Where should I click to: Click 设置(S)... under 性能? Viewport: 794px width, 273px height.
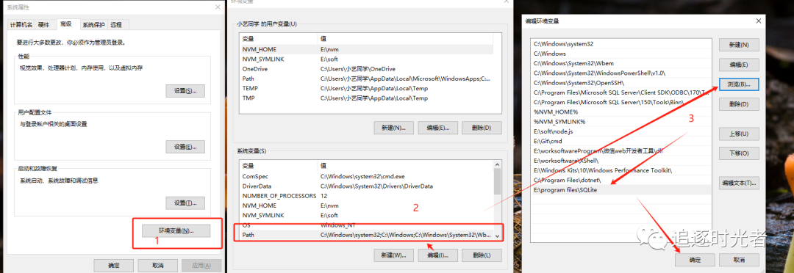[185, 91]
